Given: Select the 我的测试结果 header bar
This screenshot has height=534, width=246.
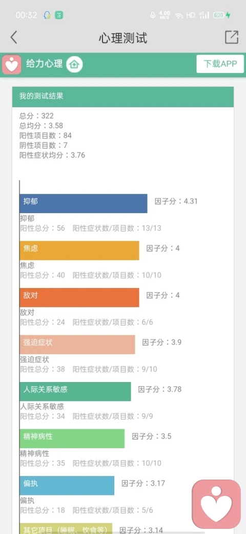Looking at the screenshot, I should [123, 97].
